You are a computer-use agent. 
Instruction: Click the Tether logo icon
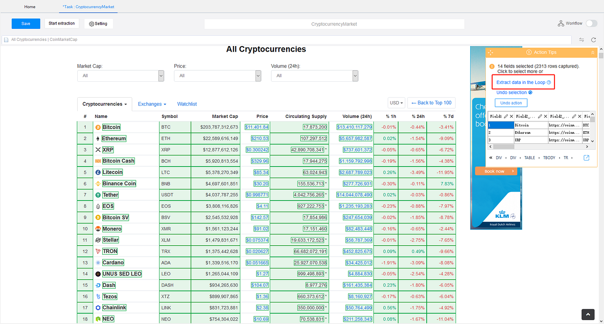click(x=98, y=195)
